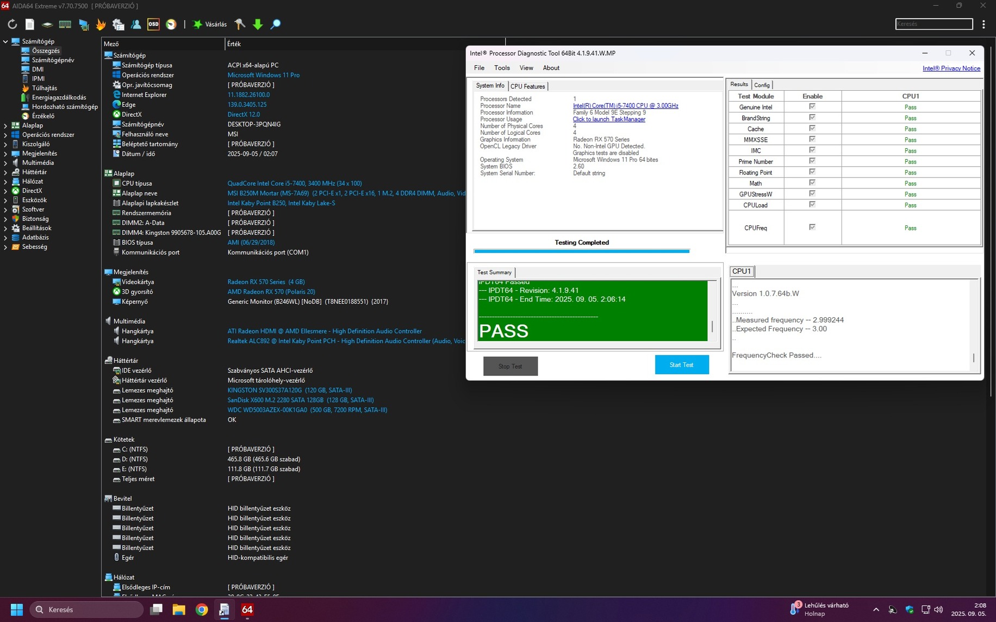Screen dimensions: 996x622
Task: Expand the Biztonság tree node
Action: [5, 219]
